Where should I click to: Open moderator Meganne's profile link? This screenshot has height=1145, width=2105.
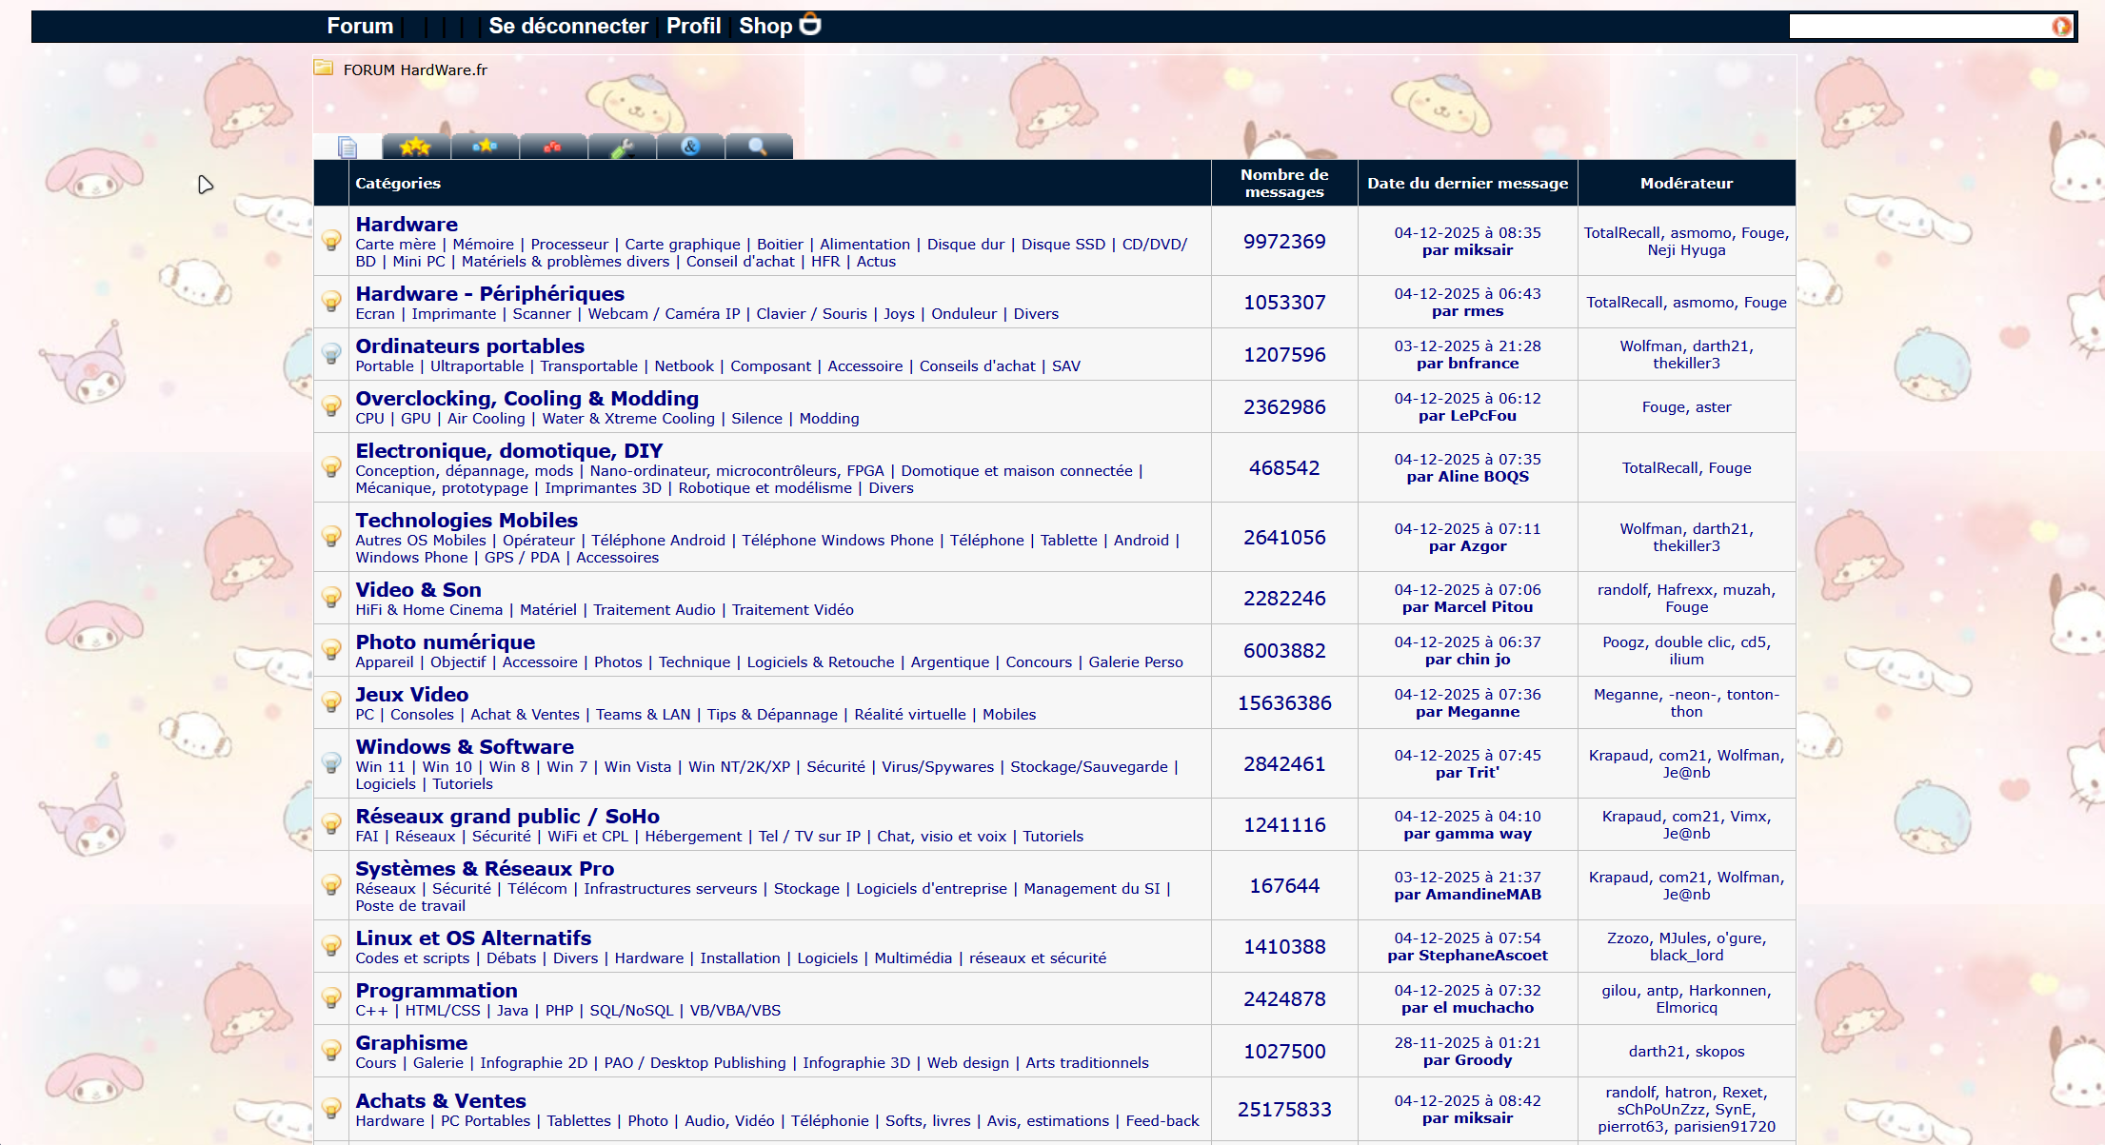click(x=1626, y=695)
